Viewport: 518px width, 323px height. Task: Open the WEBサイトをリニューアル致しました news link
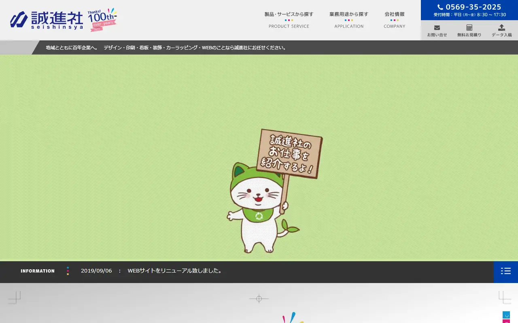175,271
